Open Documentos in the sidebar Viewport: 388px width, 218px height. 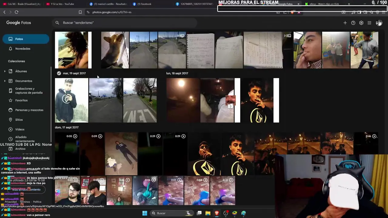click(x=24, y=81)
